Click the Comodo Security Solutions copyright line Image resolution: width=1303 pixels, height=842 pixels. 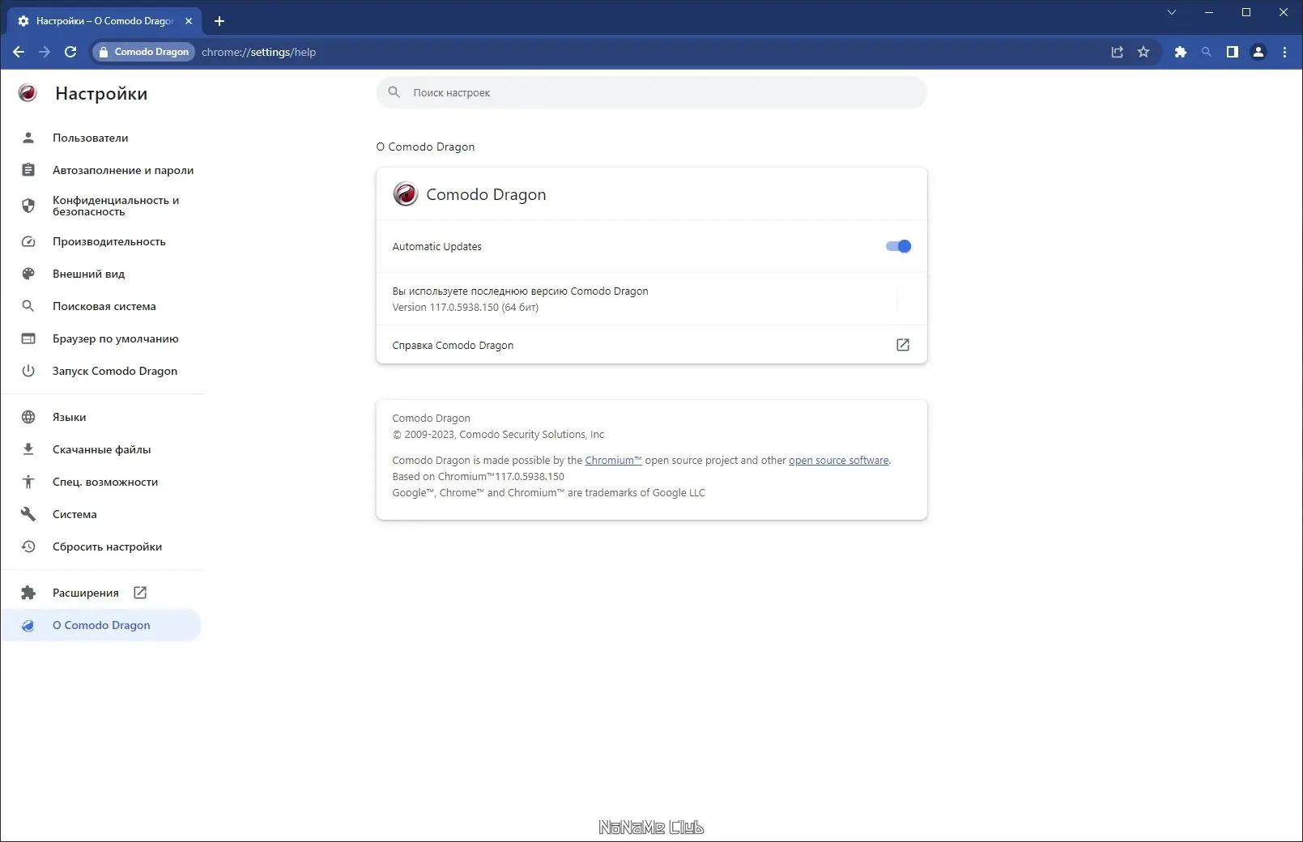(x=498, y=434)
